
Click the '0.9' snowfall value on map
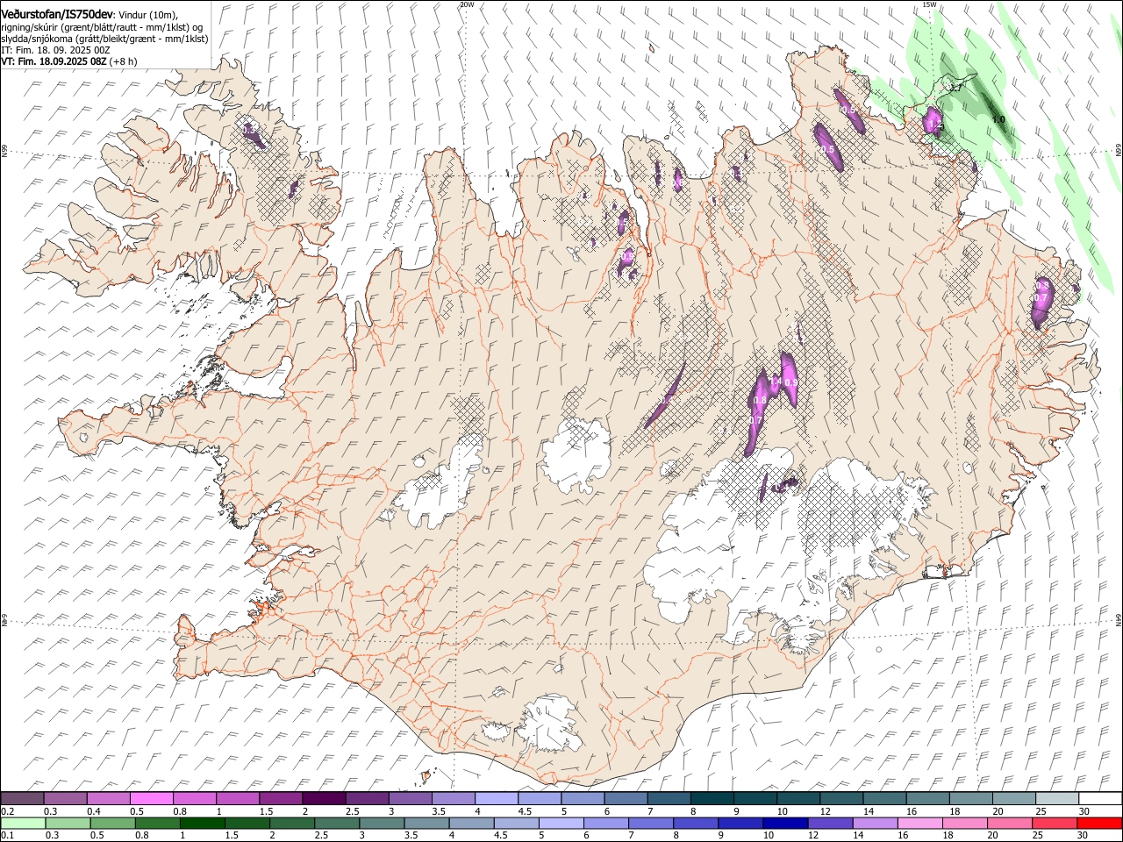pyautogui.click(x=790, y=382)
